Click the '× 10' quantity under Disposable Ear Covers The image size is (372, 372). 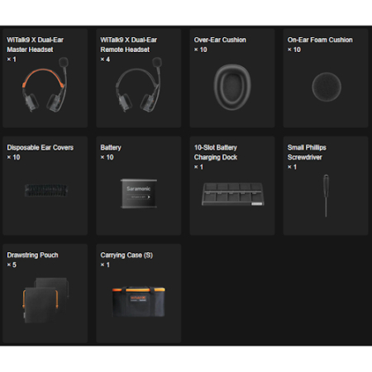click(x=13, y=157)
